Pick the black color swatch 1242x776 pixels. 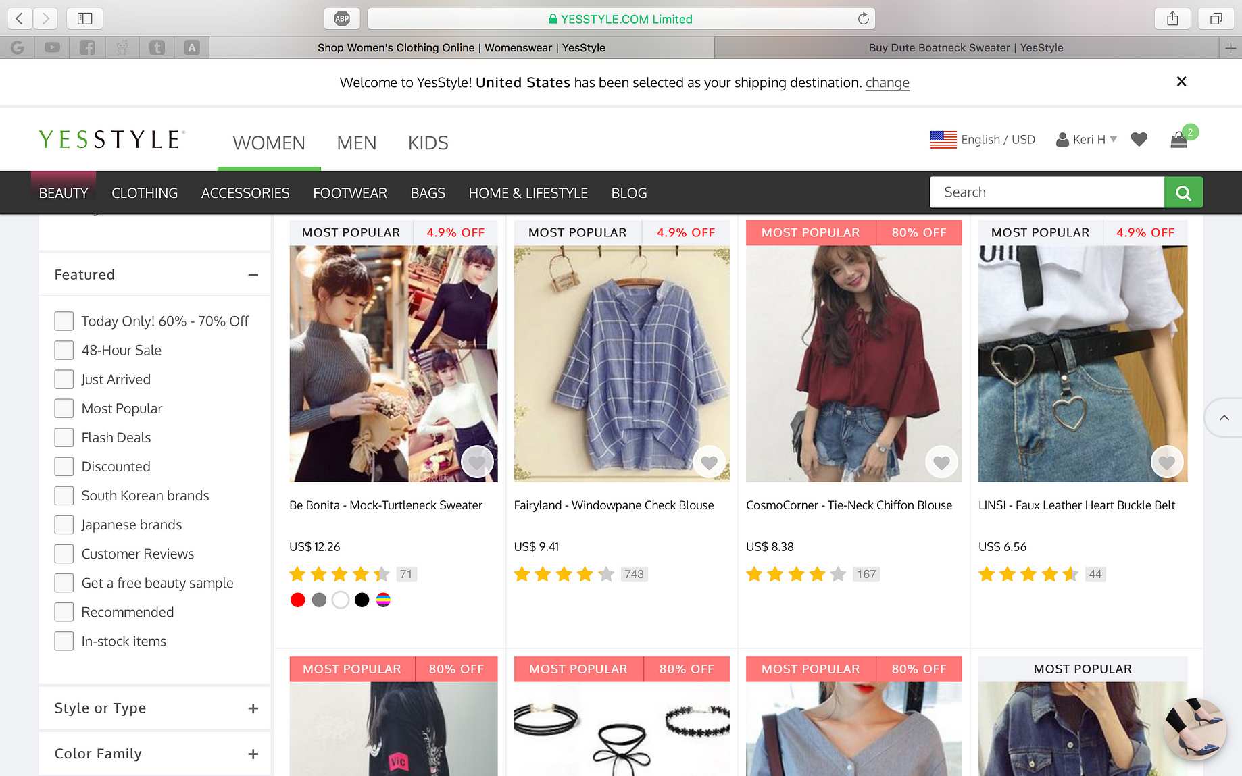point(362,600)
